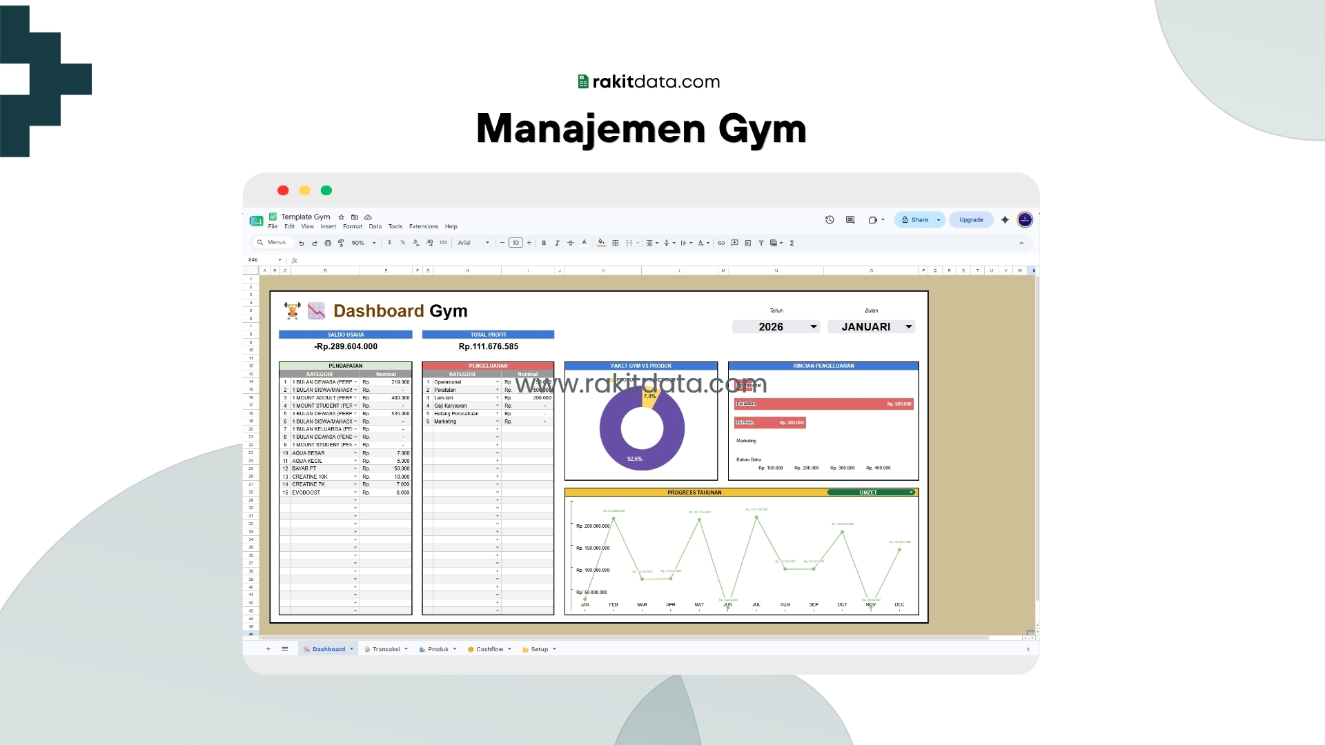The height and width of the screenshot is (745, 1325).
Task: Open dropdown arrow on AQUA BESAR row
Action: [x=355, y=453]
